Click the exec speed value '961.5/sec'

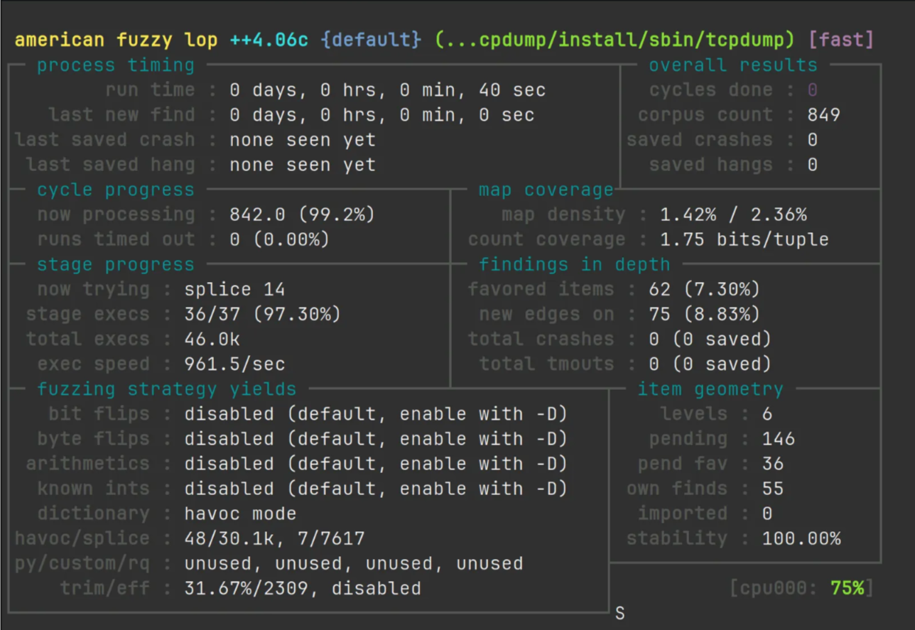235,364
